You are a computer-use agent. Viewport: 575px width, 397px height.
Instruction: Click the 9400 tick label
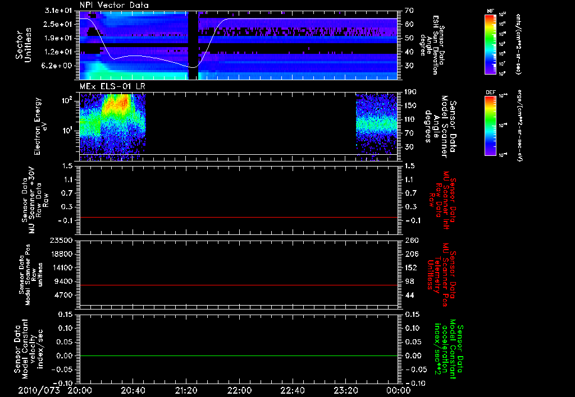[x=64, y=281]
